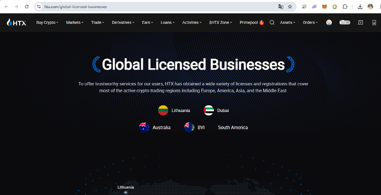Open the Primepool menu item
This screenshot has width=381, height=195.
(x=252, y=22)
